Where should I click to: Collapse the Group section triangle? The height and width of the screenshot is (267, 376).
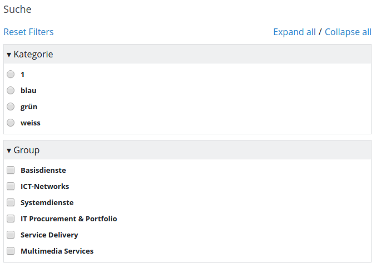[x=9, y=151]
